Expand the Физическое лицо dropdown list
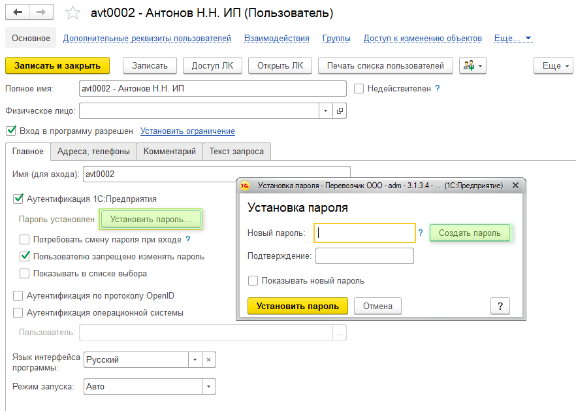The image size is (576, 411). (325, 111)
